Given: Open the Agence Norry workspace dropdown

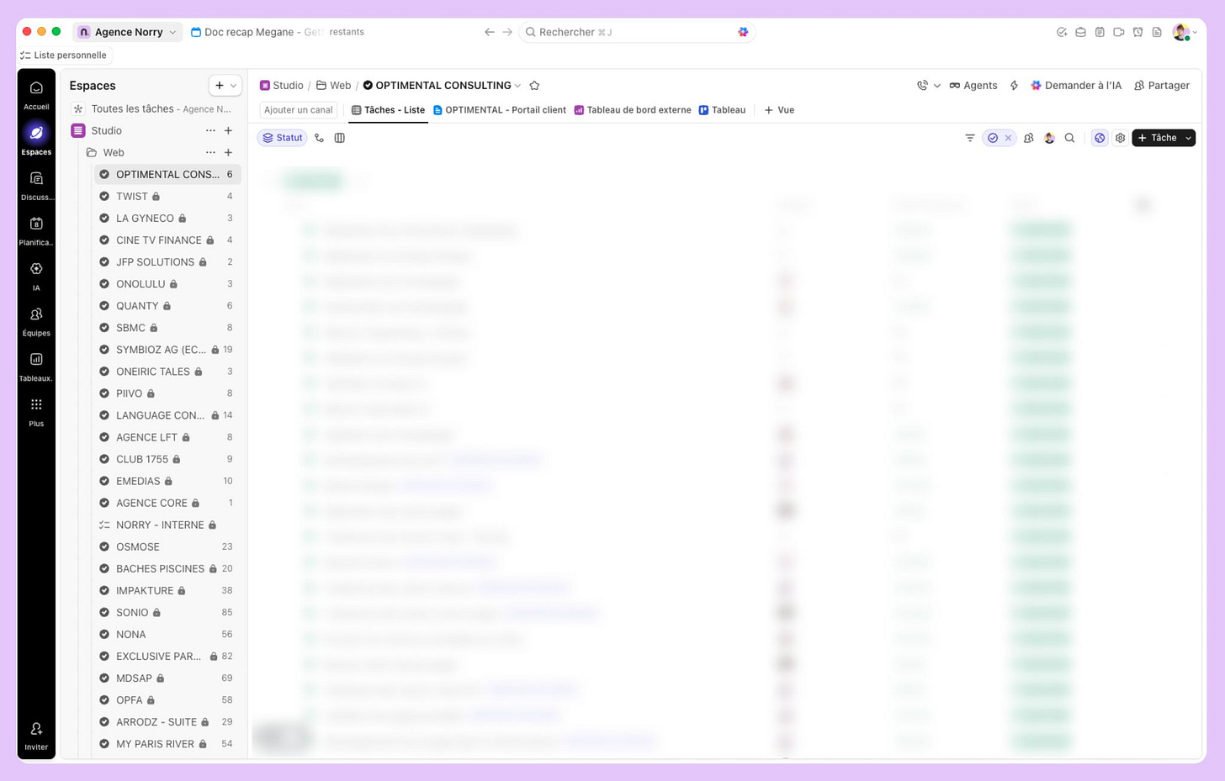Looking at the screenshot, I should (x=128, y=32).
